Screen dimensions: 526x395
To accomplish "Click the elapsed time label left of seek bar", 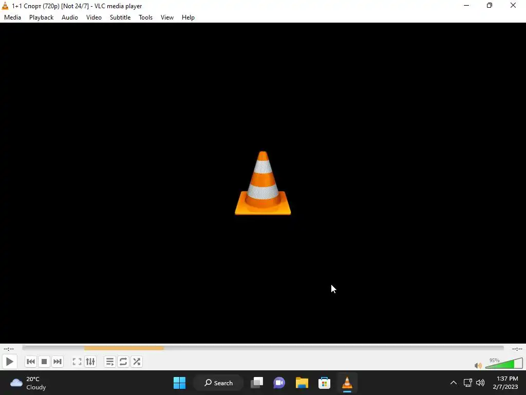I will click(9, 349).
